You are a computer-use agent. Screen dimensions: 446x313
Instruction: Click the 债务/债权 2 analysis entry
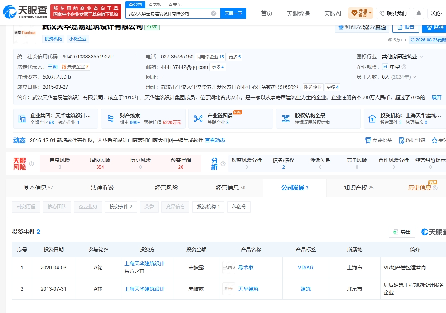(x=284, y=163)
